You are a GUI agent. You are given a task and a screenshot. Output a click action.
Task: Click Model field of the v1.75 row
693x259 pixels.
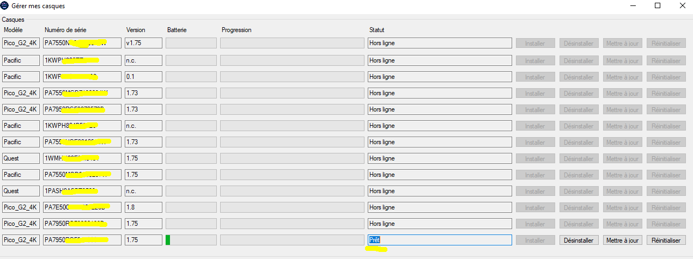click(21, 43)
